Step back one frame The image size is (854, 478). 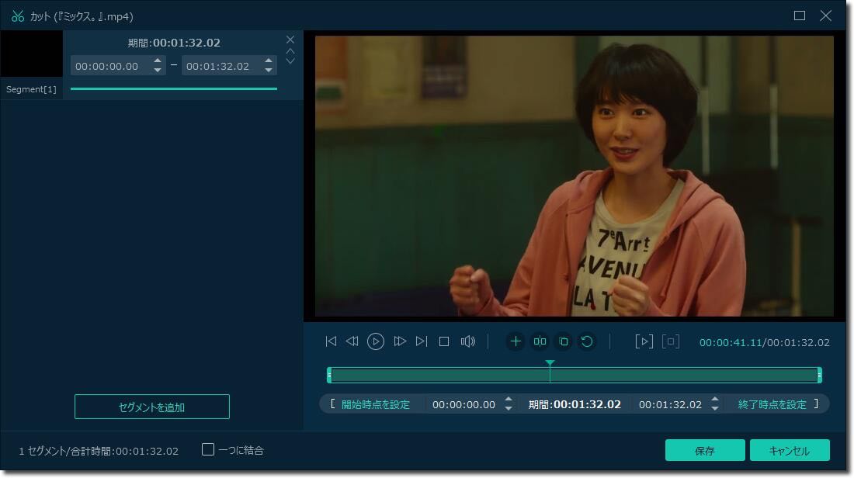(x=352, y=341)
